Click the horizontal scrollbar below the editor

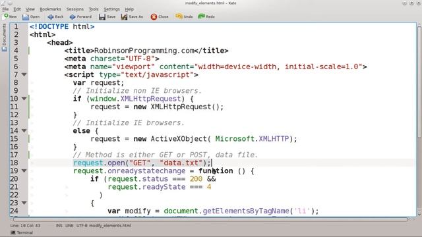click(x=210, y=219)
